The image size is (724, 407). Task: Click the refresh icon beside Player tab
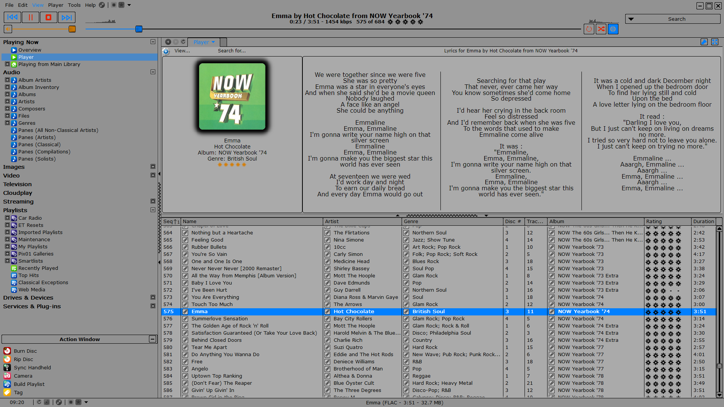(183, 42)
